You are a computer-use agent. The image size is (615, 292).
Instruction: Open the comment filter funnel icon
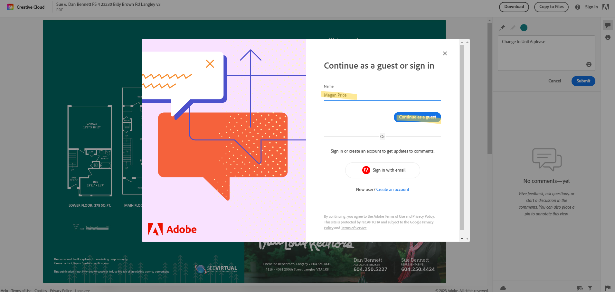[x=590, y=288]
